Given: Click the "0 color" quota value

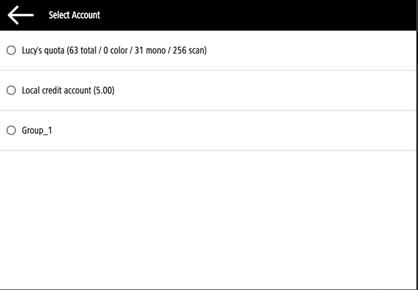Looking at the screenshot, I should [122, 51].
